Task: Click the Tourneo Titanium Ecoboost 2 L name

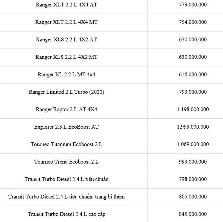Action: coord(66,144)
